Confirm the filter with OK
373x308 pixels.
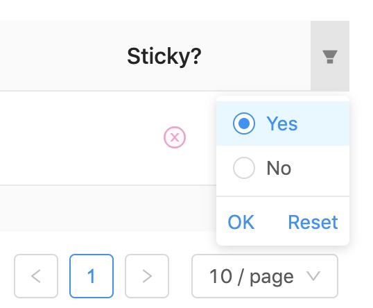point(241,222)
